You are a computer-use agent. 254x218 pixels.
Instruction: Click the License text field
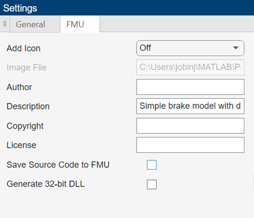click(x=190, y=145)
